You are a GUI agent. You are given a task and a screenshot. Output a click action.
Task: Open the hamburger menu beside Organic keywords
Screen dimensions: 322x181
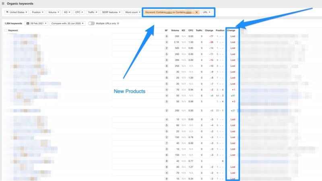coord(3,4)
